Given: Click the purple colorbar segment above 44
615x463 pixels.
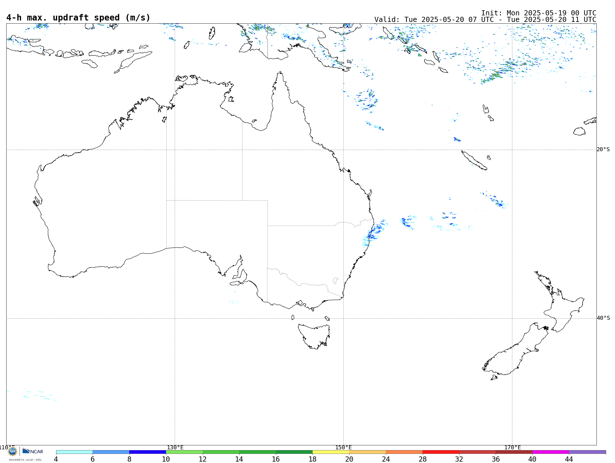Looking at the screenshot, I should (587, 452).
